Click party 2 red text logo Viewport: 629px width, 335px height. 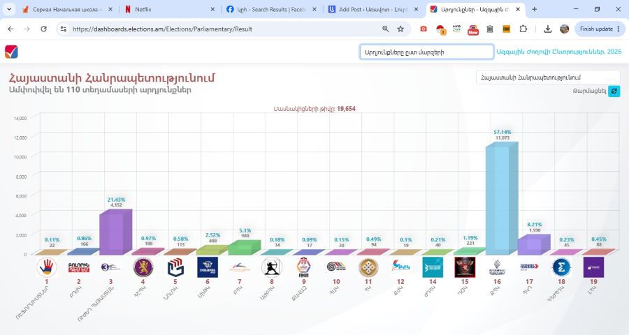pyautogui.click(x=78, y=267)
